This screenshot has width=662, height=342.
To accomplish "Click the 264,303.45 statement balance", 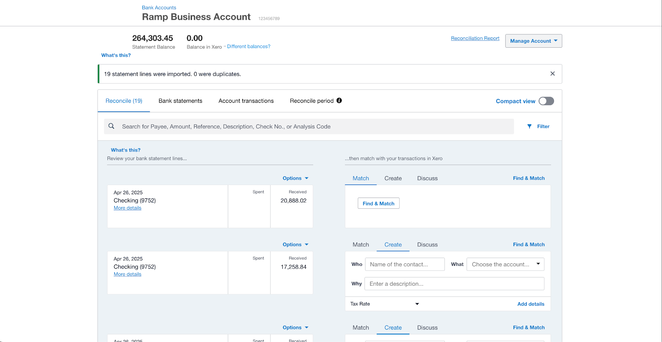I will [153, 38].
